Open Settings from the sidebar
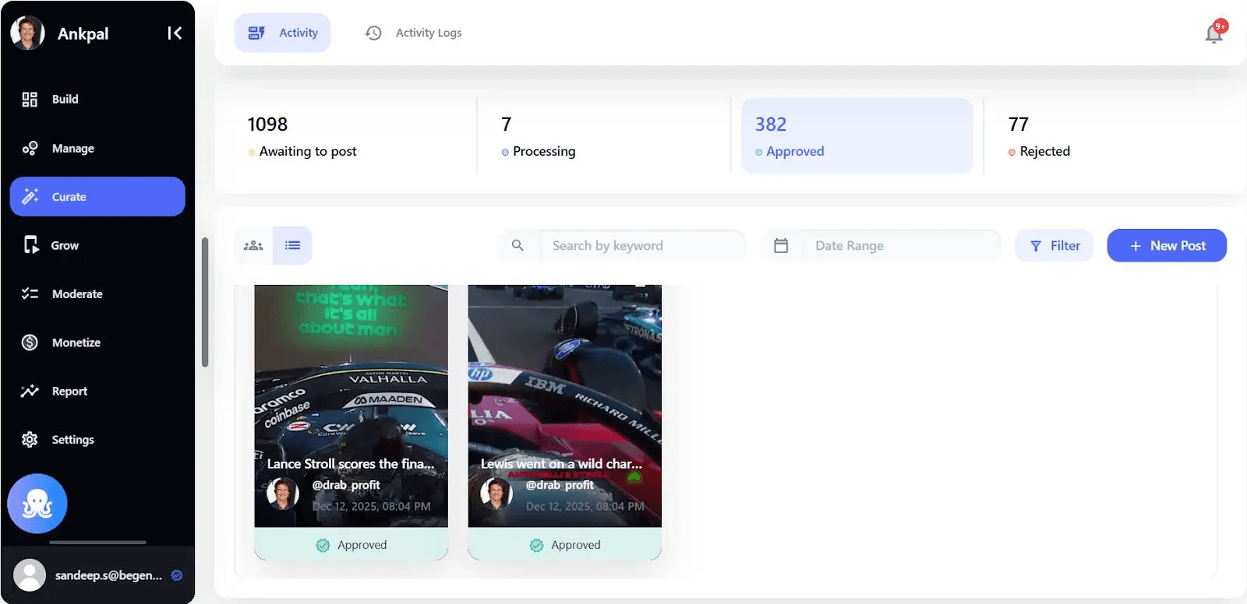This screenshot has height=604, width=1247. (x=97, y=440)
